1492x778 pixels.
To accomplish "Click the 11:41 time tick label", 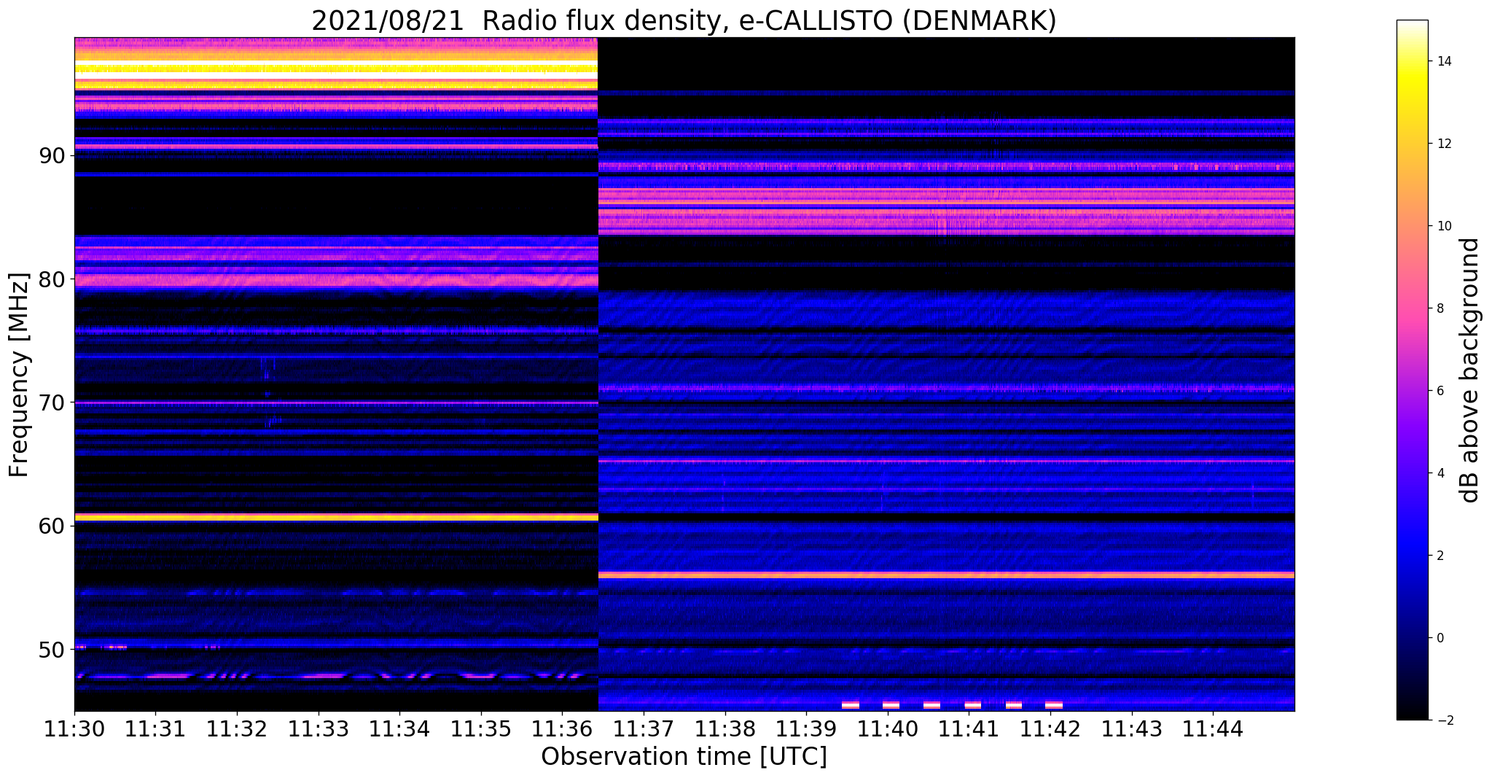I will [x=969, y=729].
